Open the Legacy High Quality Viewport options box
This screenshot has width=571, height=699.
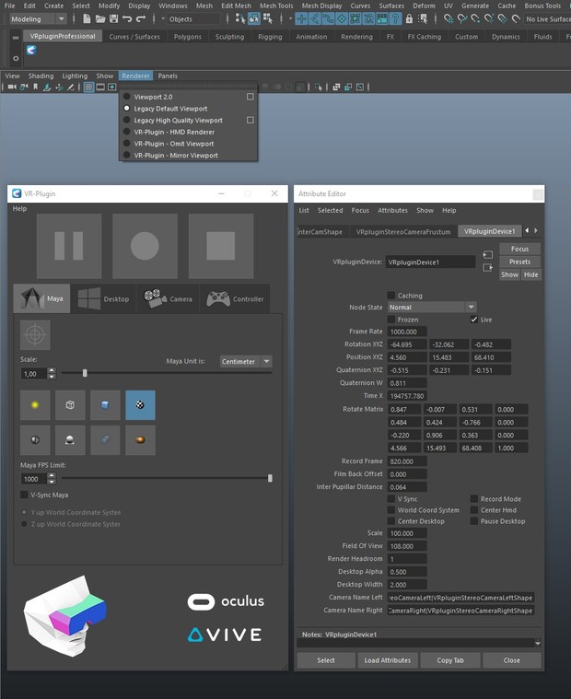[x=251, y=120]
